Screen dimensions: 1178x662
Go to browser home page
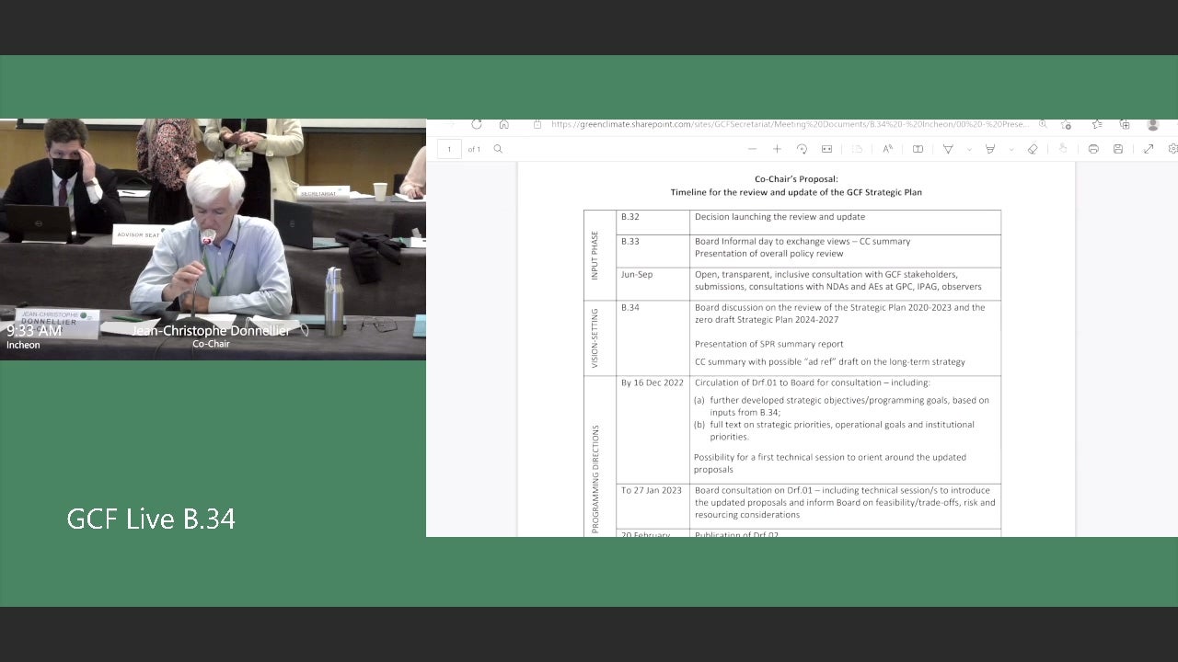point(503,124)
